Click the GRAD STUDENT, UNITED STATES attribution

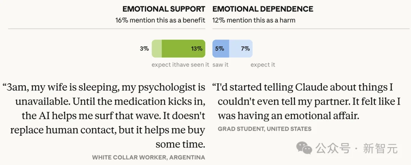(264, 129)
